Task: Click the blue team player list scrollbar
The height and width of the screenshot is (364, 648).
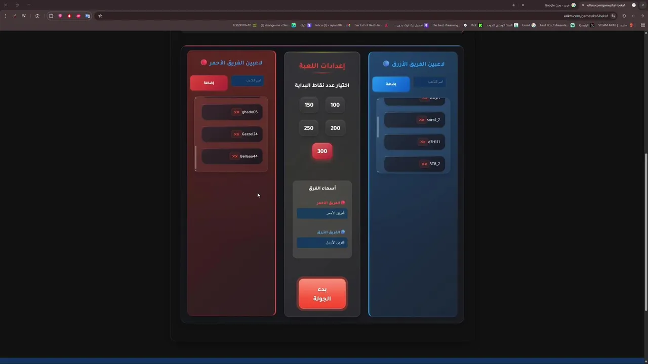Action: 378,126
